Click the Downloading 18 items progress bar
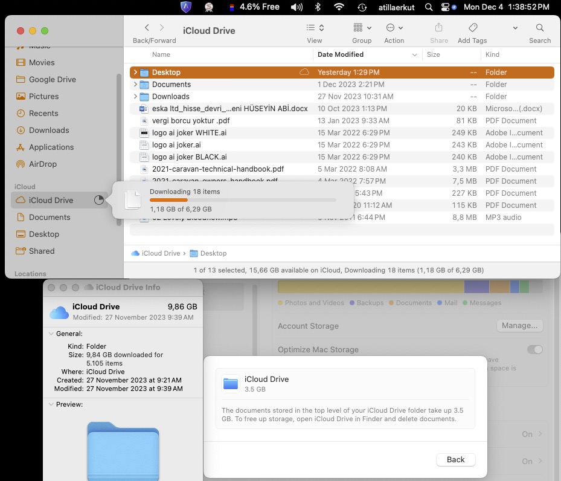Screen dimensions: 561x481 click(x=243, y=200)
